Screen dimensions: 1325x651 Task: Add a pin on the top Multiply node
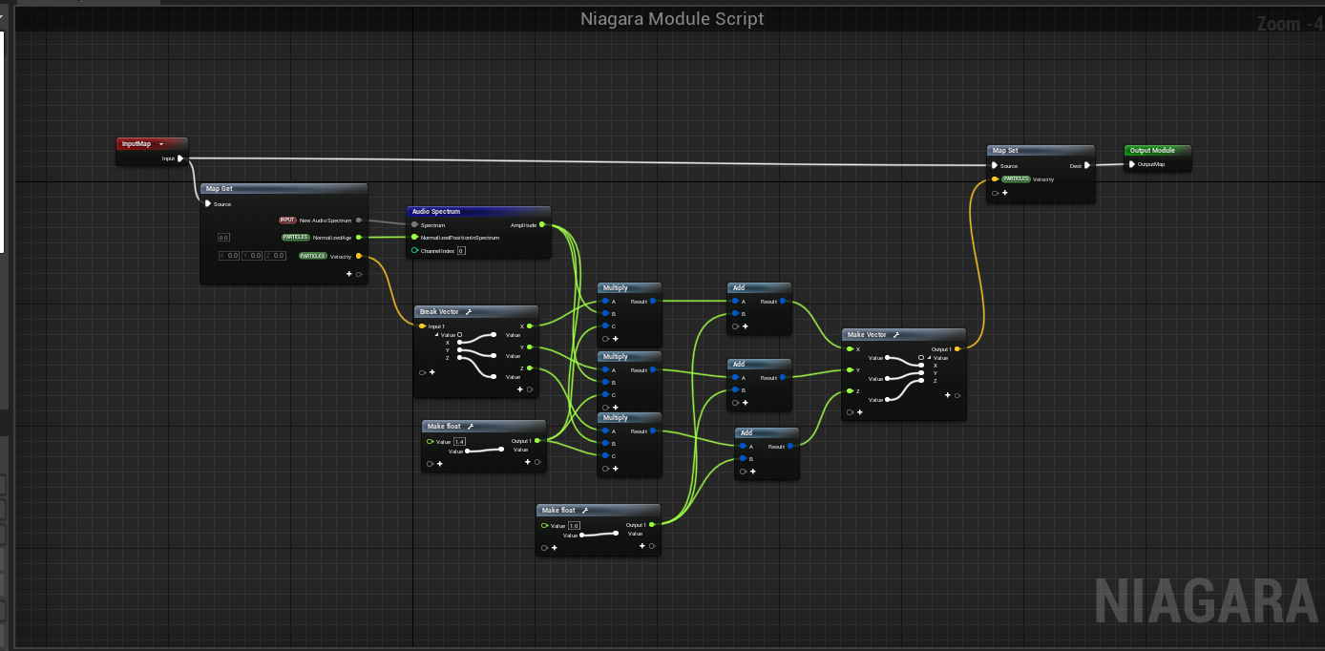(x=616, y=339)
